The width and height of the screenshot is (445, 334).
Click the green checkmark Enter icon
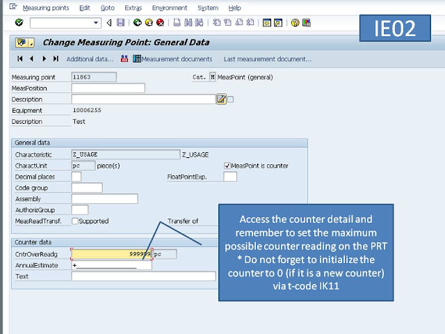click(19, 22)
